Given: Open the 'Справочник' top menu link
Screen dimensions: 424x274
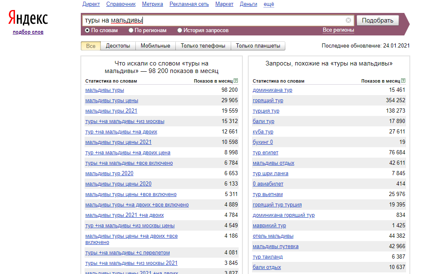Looking at the screenshot, I should coord(121,4).
